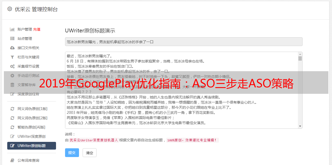Open 智能伪原创[AI版]

coord(31,127)
